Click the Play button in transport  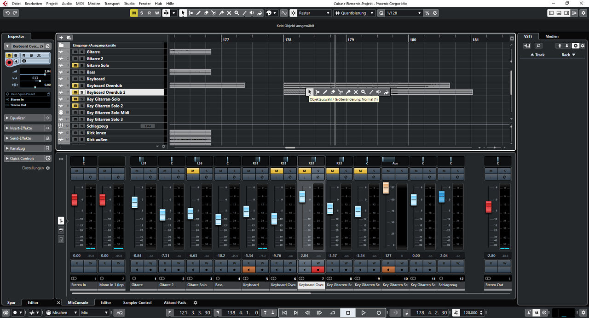click(364, 312)
